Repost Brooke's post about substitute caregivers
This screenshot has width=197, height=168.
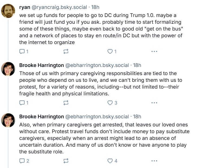[x=66, y=161]
